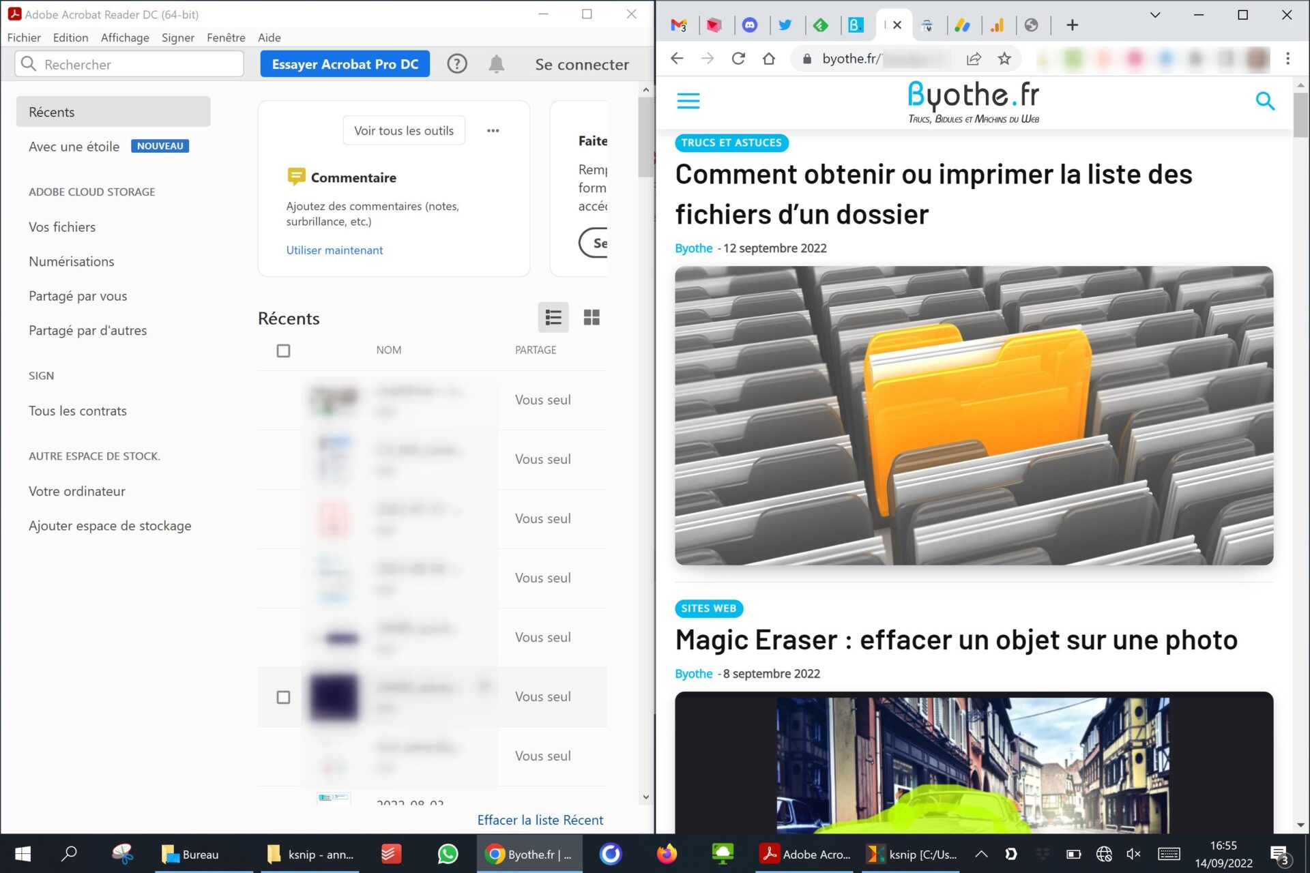Open the Fichier menu in Acrobat Reader
This screenshot has height=873, width=1310.
(x=24, y=38)
